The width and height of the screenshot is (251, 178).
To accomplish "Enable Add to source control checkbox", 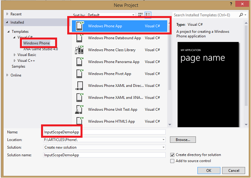I will click(x=172, y=161).
